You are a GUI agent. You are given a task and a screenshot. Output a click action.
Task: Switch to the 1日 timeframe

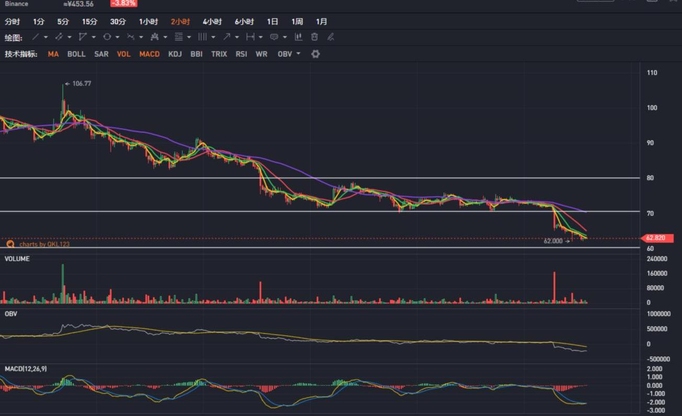[x=272, y=21]
